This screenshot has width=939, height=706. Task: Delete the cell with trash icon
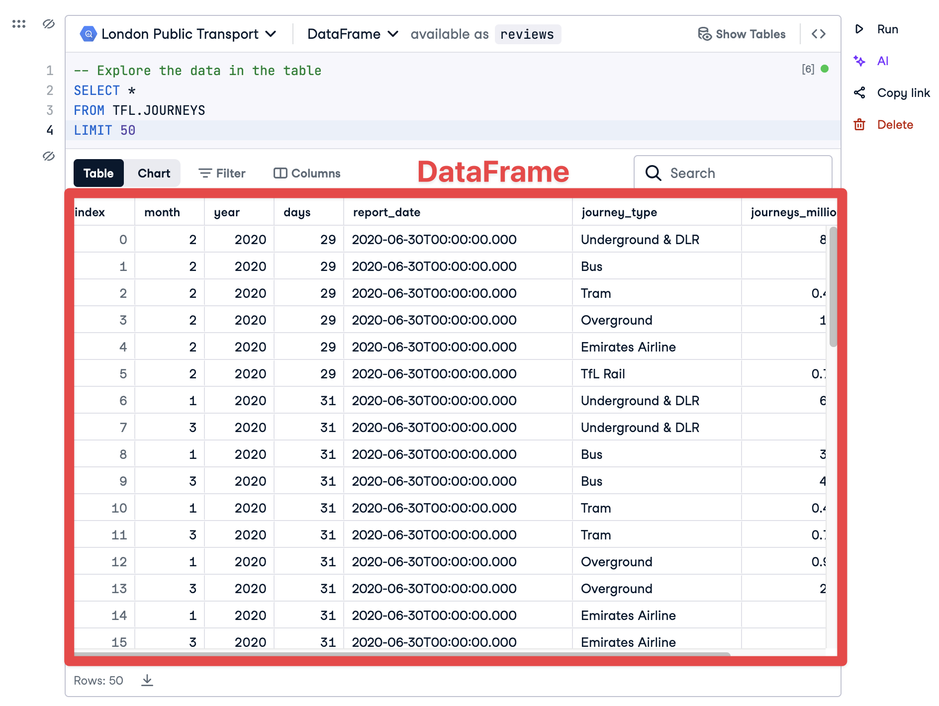[885, 125]
